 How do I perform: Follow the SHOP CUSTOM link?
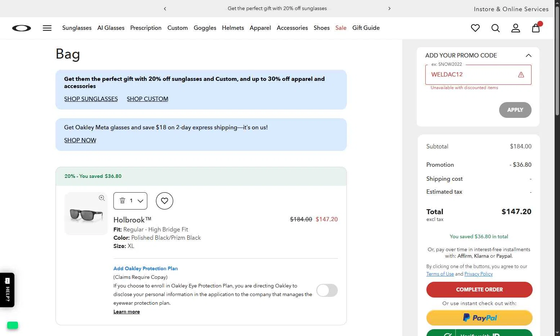[x=148, y=99]
